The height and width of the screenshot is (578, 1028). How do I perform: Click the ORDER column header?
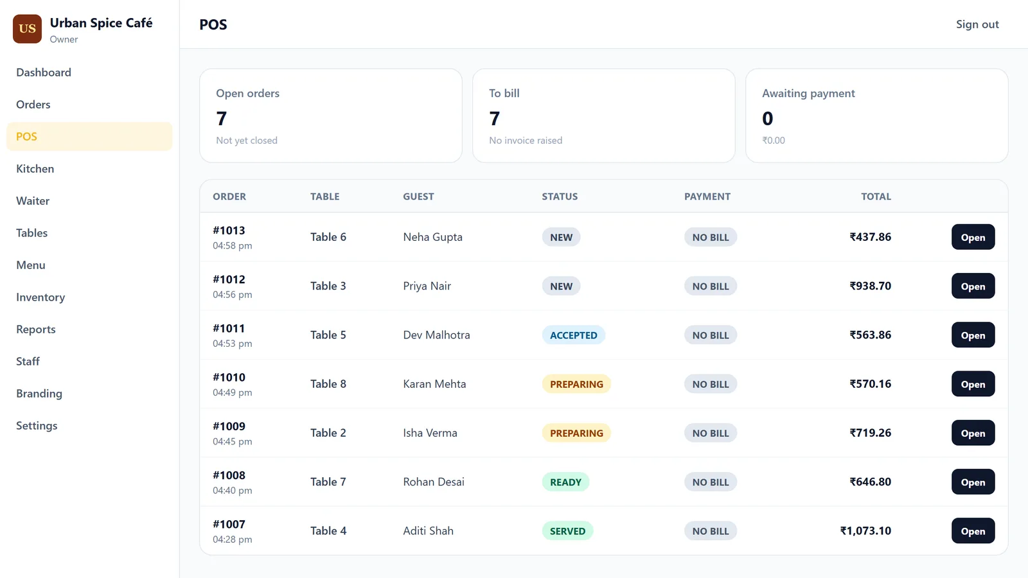pyautogui.click(x=229, y=197)
